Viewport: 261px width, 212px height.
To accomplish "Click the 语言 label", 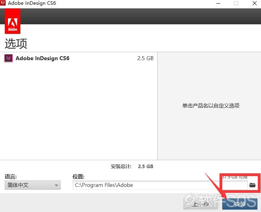I will pos(11,177).
